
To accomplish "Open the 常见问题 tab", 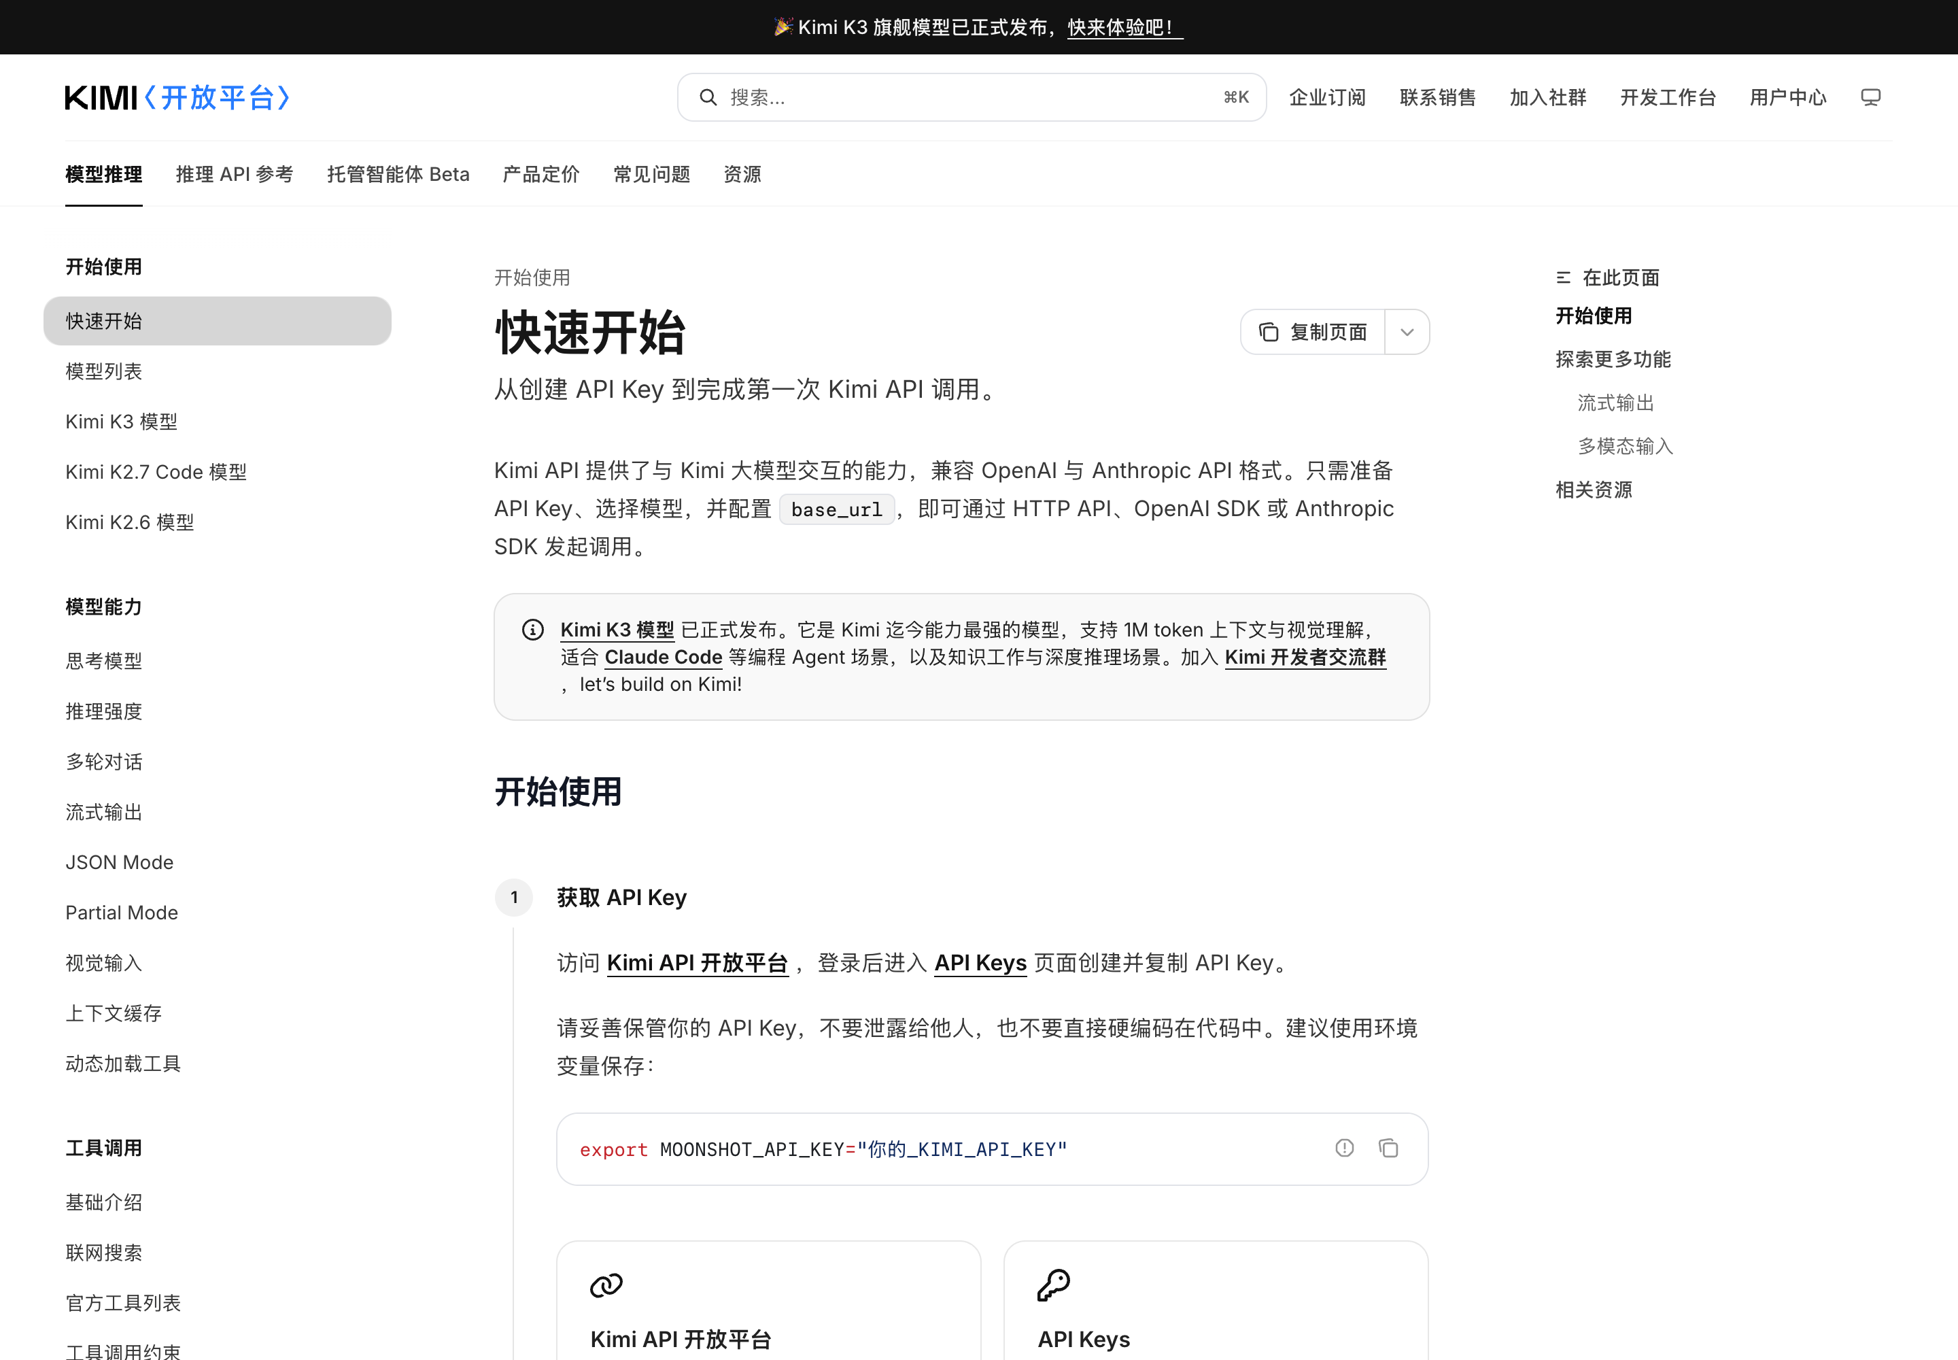I will (652, 174).
